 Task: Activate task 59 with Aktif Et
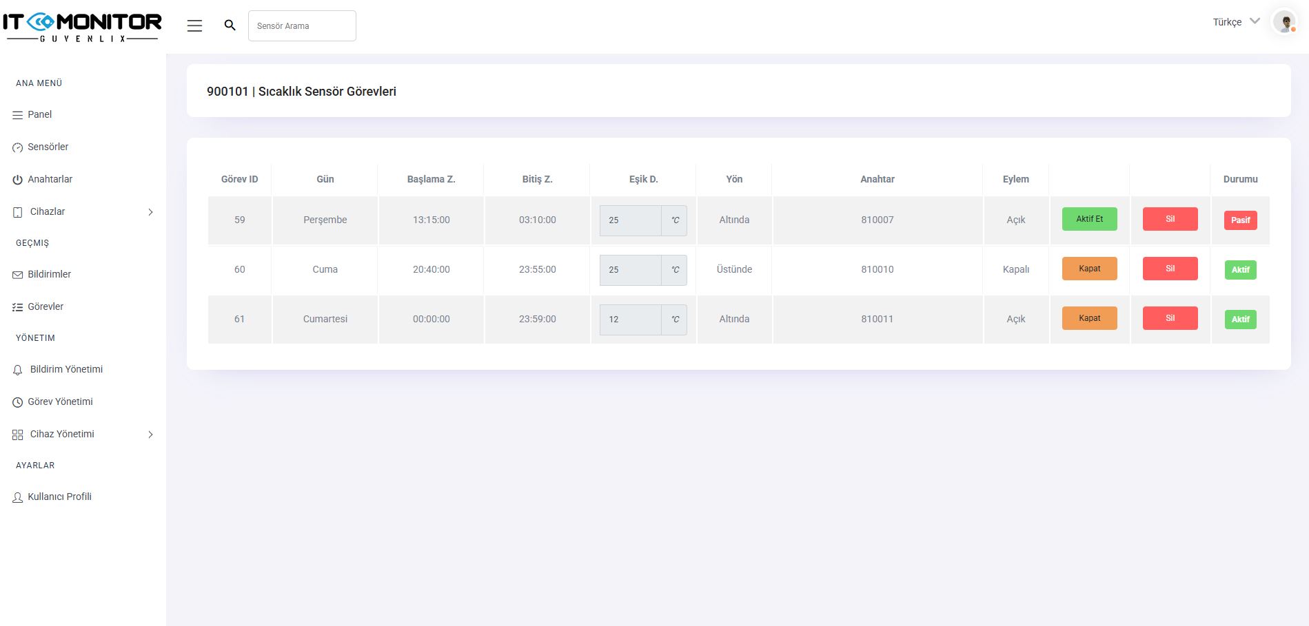tap(1089, 219)
